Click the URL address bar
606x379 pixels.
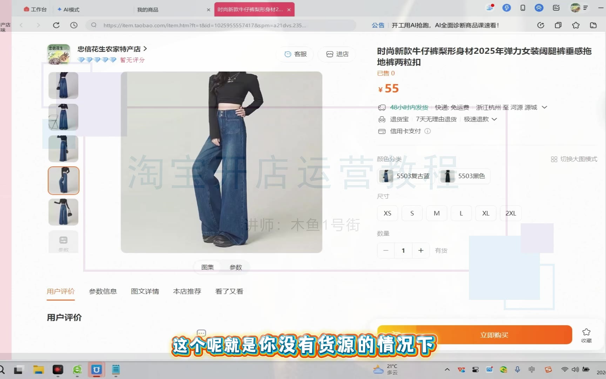[x=221, y=25]
